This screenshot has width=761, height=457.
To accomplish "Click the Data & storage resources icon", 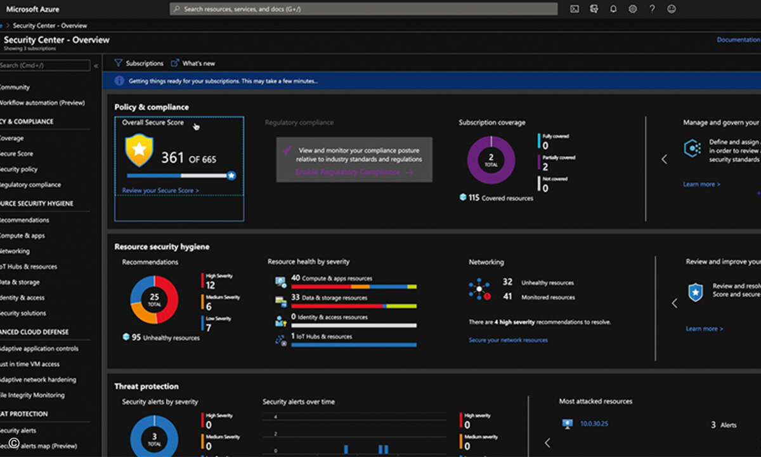I will (280, 301).
